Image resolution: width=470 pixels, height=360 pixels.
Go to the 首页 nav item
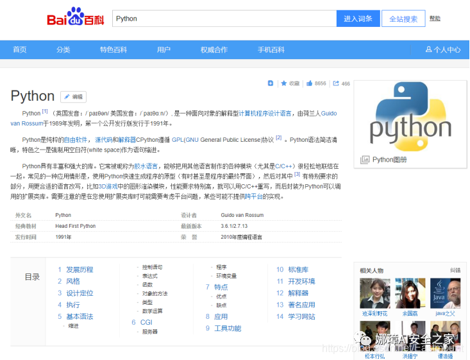tap(20, 49)
